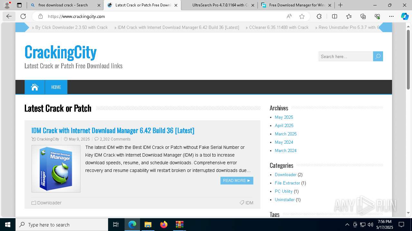Open WinRAR taskbar icon
The height and width of the screenshot is (231, 412).
click(x=179, y=225)
